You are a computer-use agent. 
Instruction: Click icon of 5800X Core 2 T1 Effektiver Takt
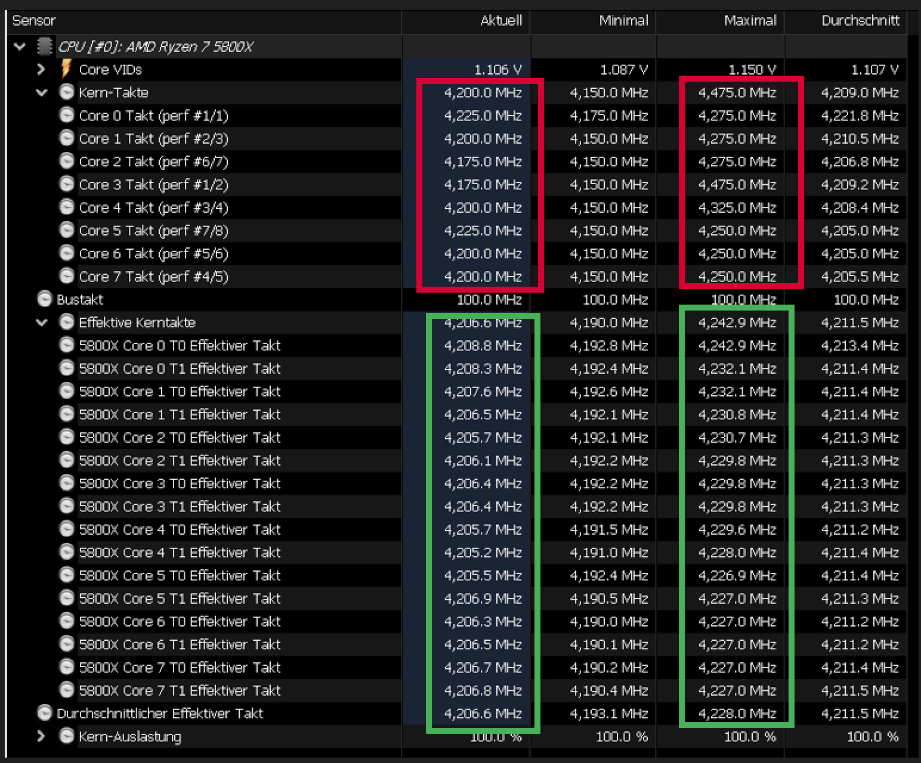click(67, 460)
